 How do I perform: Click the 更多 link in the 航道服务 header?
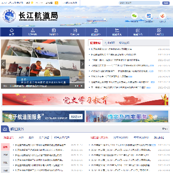pyautogui.click(x=165, y=129)
